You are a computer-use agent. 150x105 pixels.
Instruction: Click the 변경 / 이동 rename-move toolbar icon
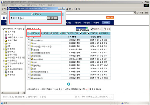[68, 33]
